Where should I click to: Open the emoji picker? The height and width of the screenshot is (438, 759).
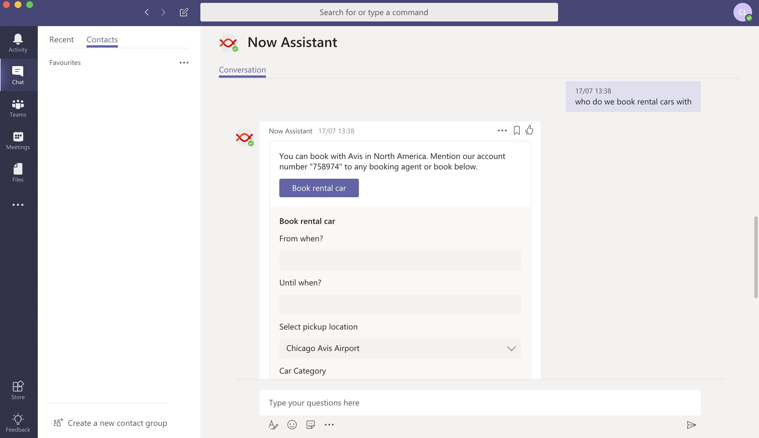pyautogui.click(x=292, y=425)
